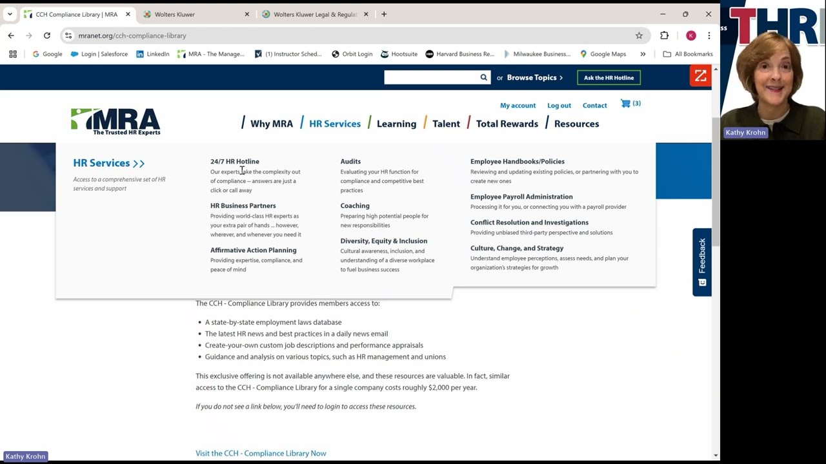Image resolution: width=826 pixels, height=464 pixels.
Task: Open Orbit Login bookmark
Action: [x=352, y=54]
